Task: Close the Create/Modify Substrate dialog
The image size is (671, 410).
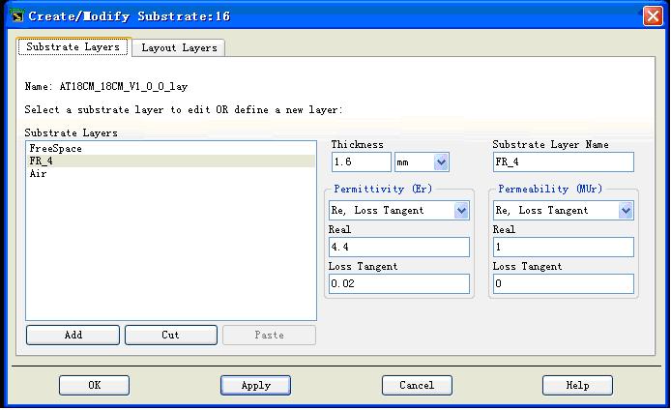Action: pos(653,16)
